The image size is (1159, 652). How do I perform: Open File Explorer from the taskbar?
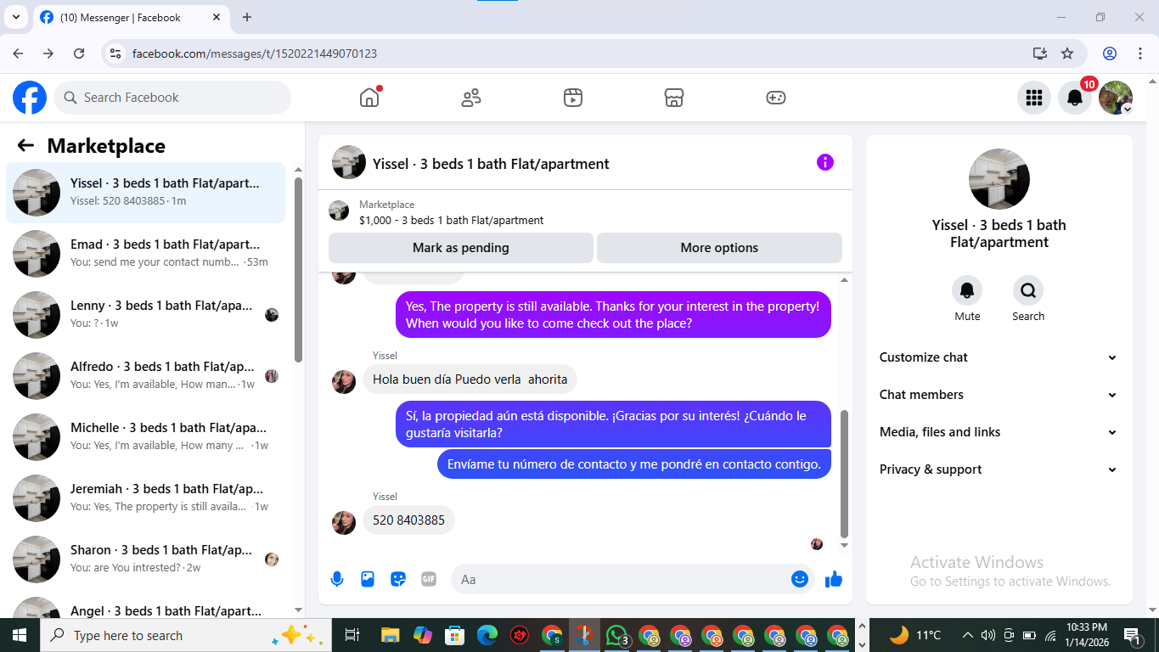390,635
